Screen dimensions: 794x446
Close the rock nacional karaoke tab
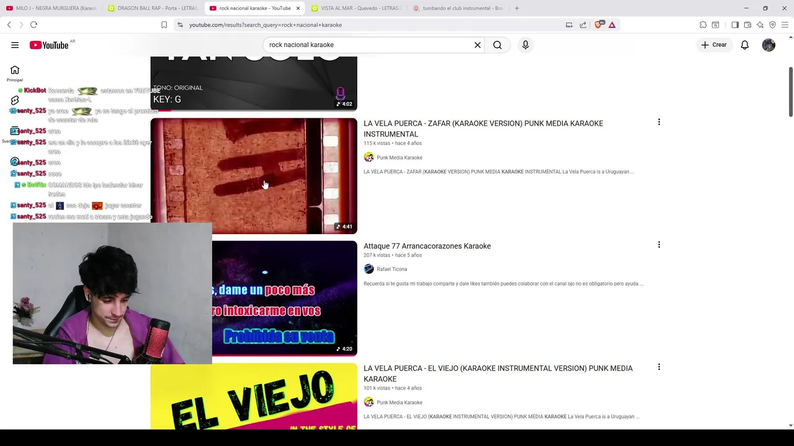tap(298, 8)
